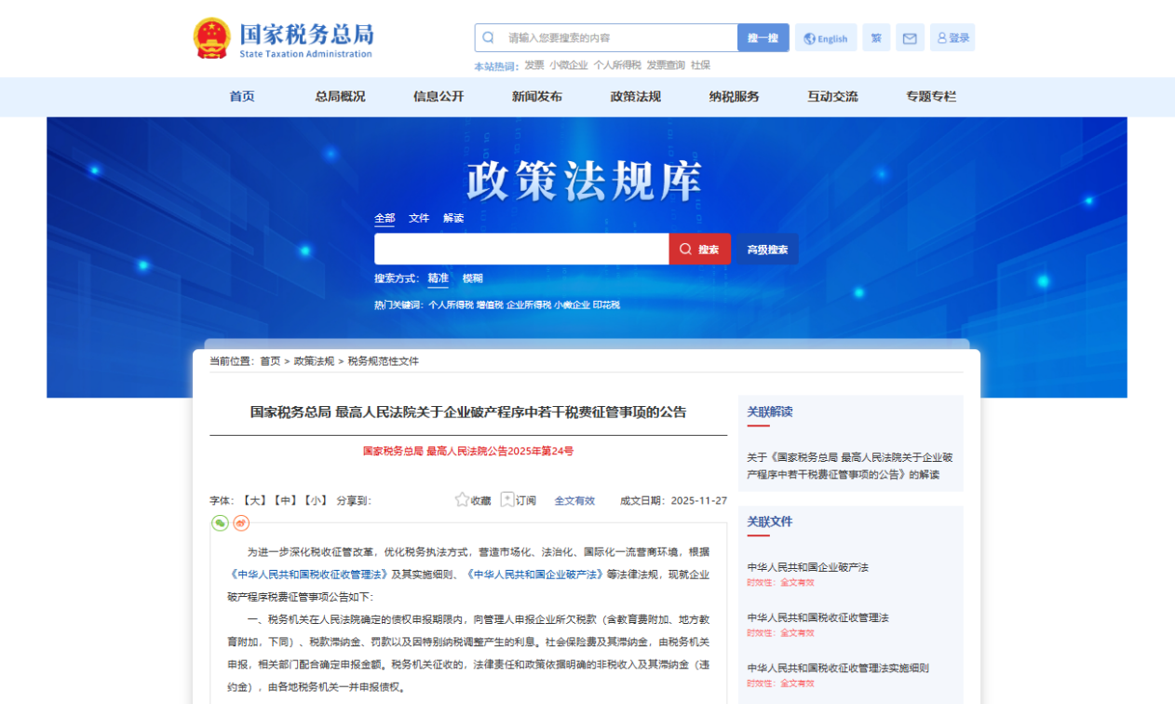
Task: Click the star 收藏 favorite icon
Action: point(462,500)
